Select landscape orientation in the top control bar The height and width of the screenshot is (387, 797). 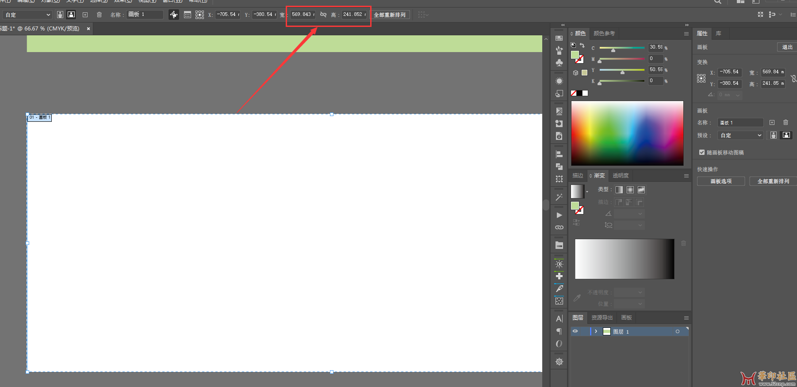point(71,15)
